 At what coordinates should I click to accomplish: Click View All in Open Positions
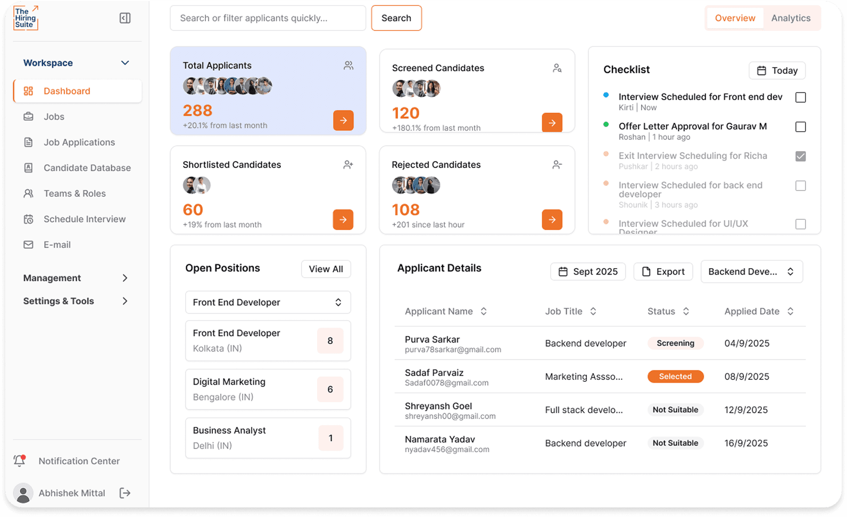326,269
